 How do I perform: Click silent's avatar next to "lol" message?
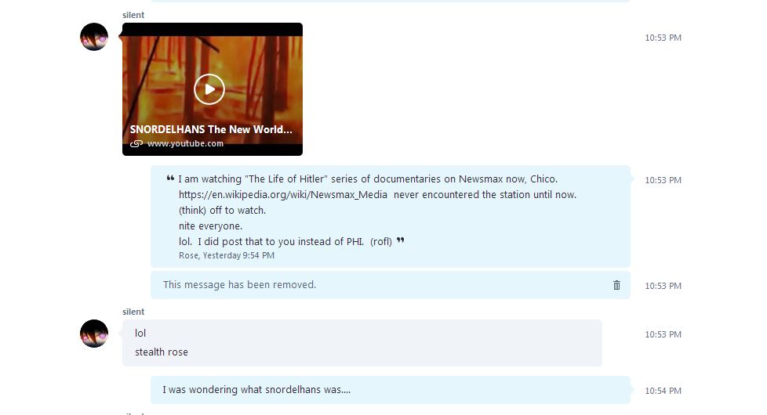[x=94, y=334]
